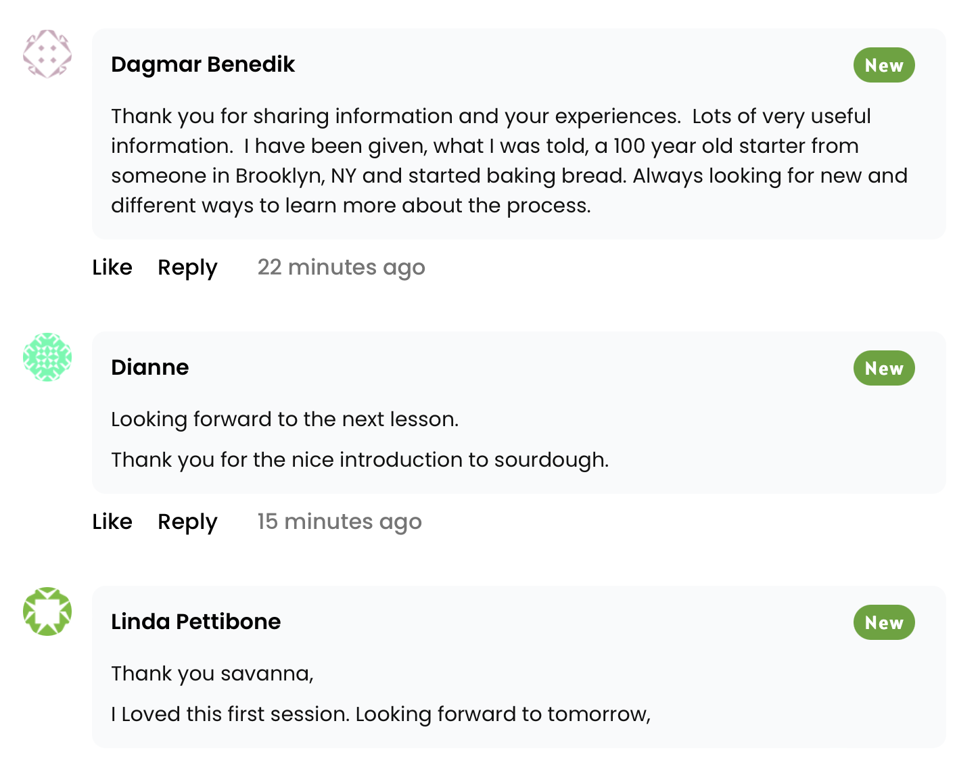Click 'Thank you for the nice introduction' line
This screenshot has width=955, height=763.
360,460
